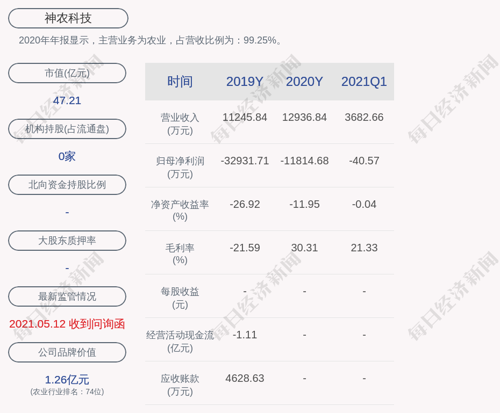Click the 归母净利润 (万元) row label
This screenshot has height=413, width=500.
(x=180, y=168)
